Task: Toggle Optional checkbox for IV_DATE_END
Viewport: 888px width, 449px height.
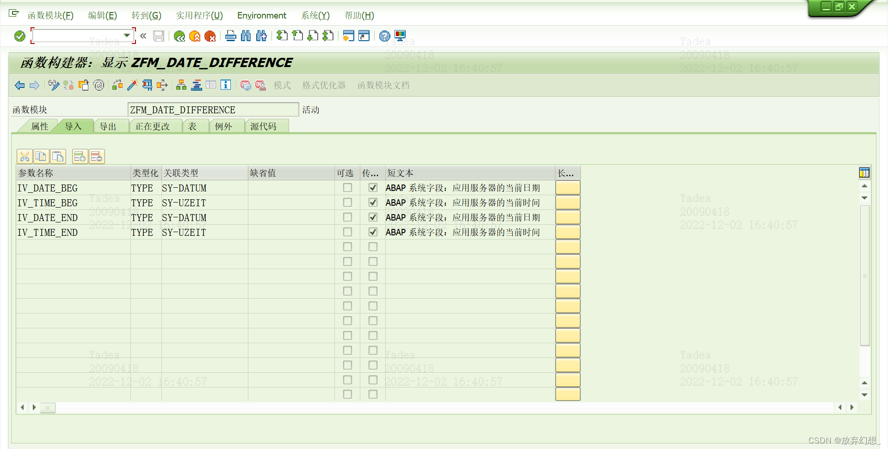Action: (347, 217)
